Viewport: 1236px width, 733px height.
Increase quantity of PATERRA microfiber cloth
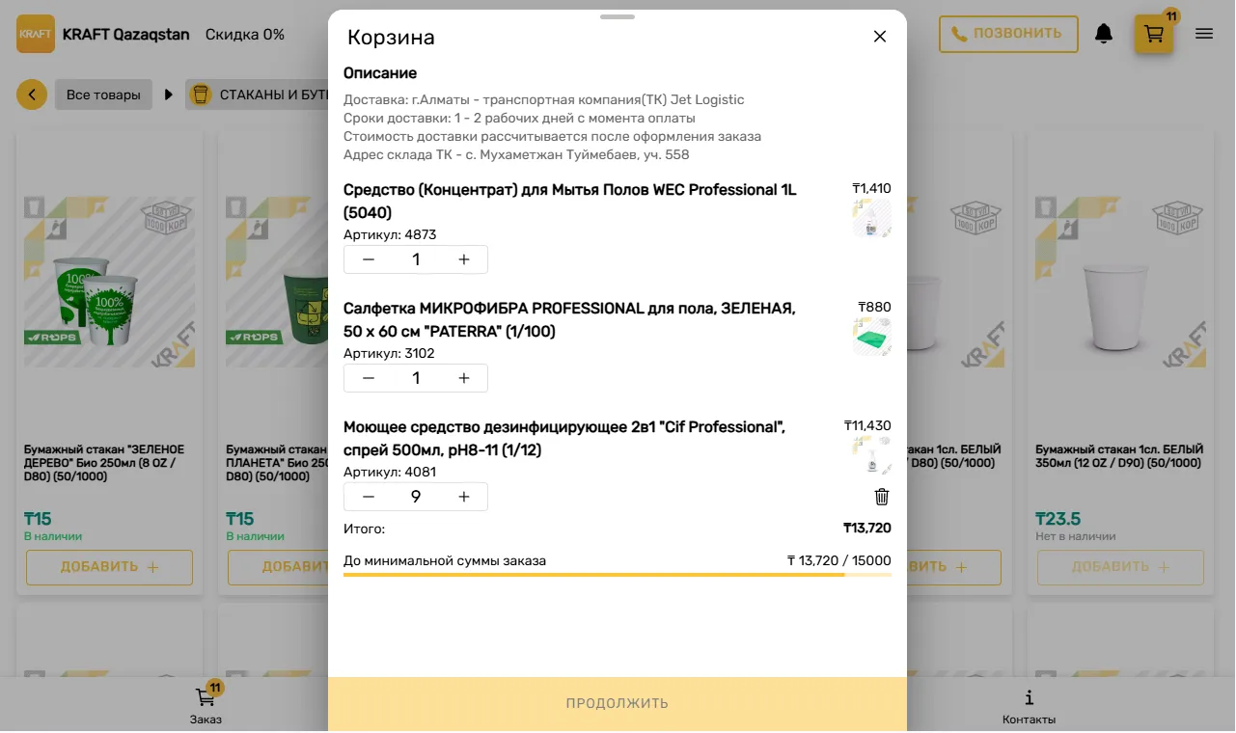(x=464, y=378)
